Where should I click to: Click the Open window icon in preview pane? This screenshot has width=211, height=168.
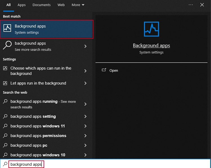104,70
